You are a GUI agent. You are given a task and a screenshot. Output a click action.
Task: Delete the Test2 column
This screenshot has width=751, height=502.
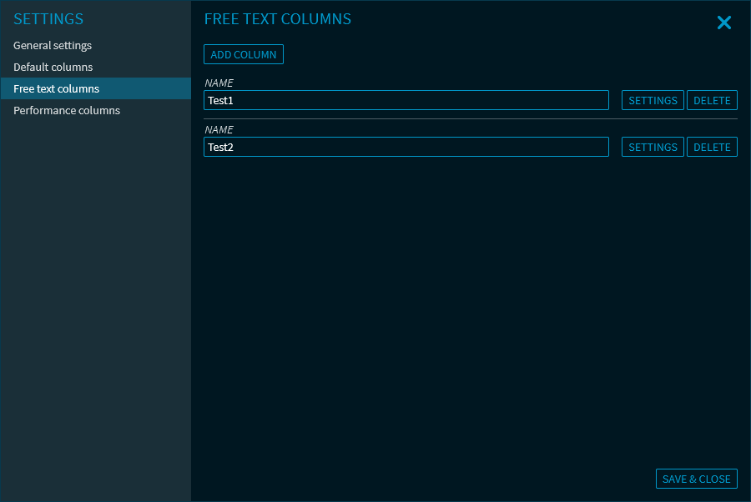712,147
